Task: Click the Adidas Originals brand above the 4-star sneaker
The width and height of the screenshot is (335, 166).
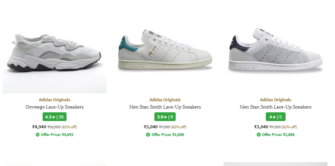Action: coord(276,100)
